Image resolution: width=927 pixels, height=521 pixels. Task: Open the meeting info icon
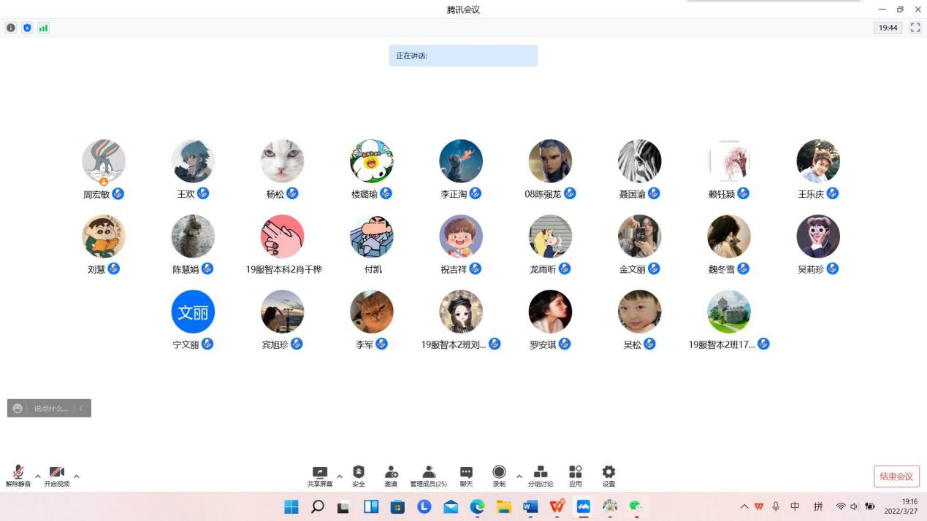11,28
